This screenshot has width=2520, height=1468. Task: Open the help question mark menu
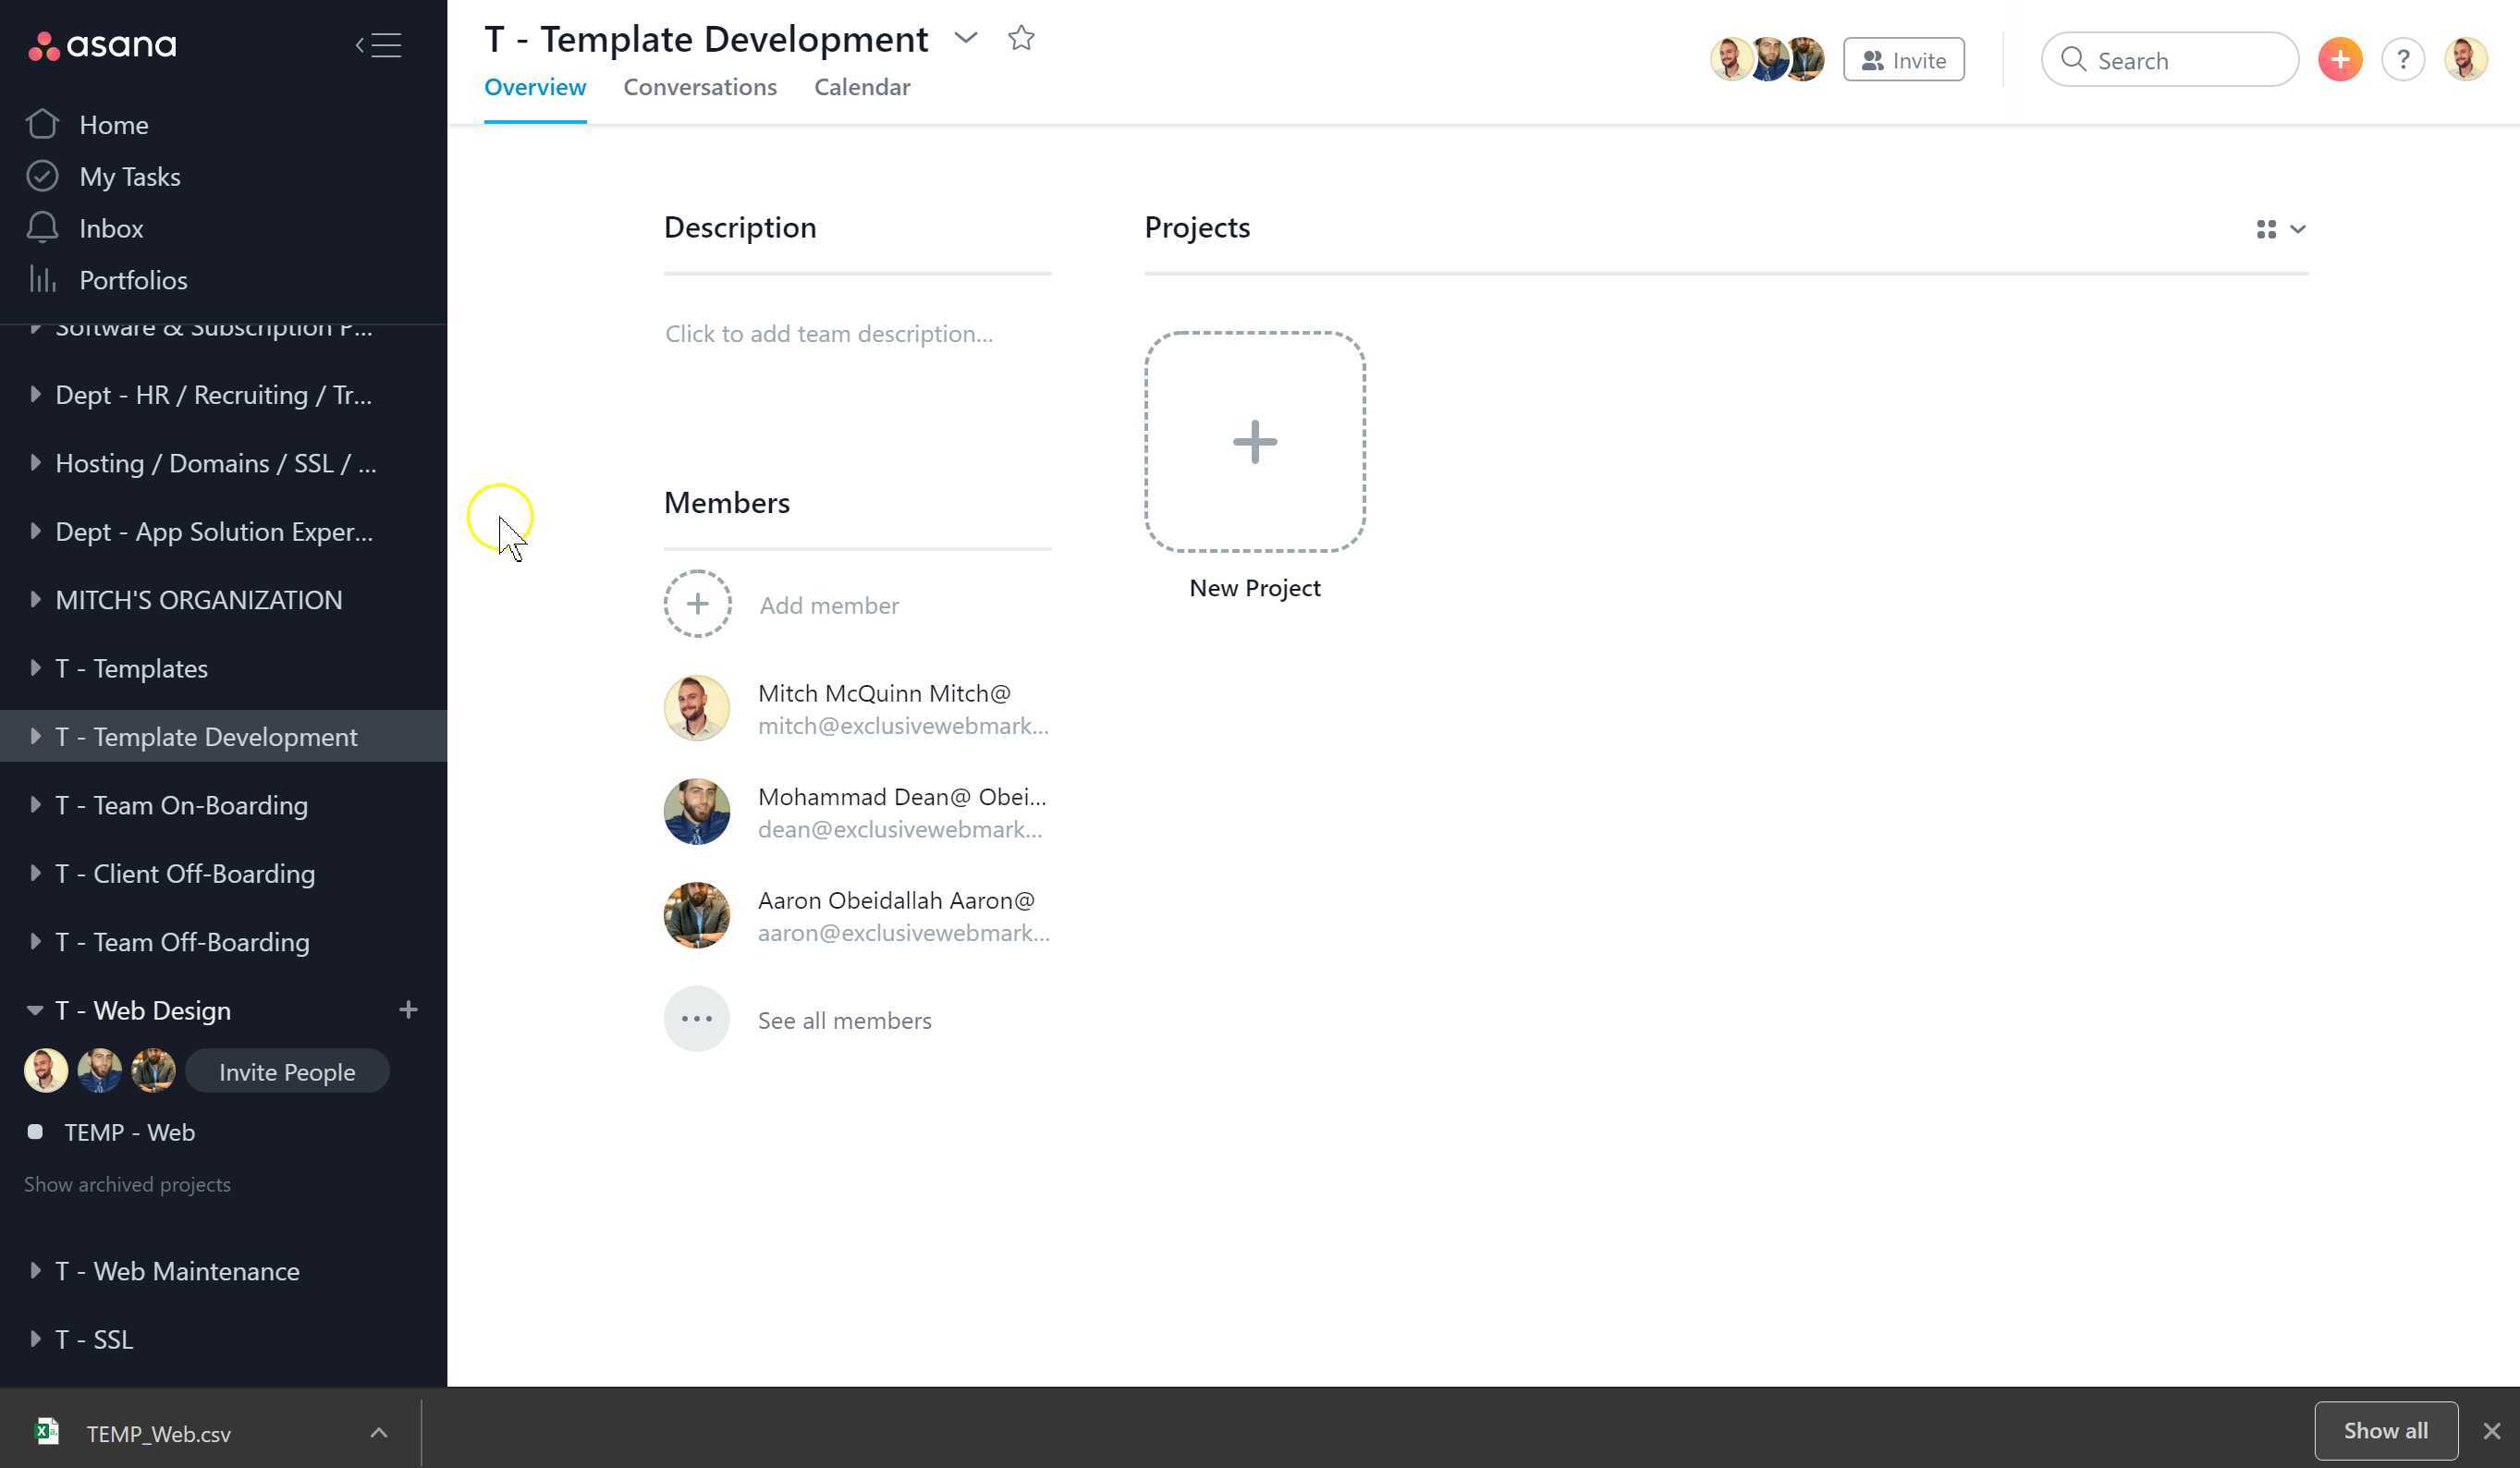2402,60
